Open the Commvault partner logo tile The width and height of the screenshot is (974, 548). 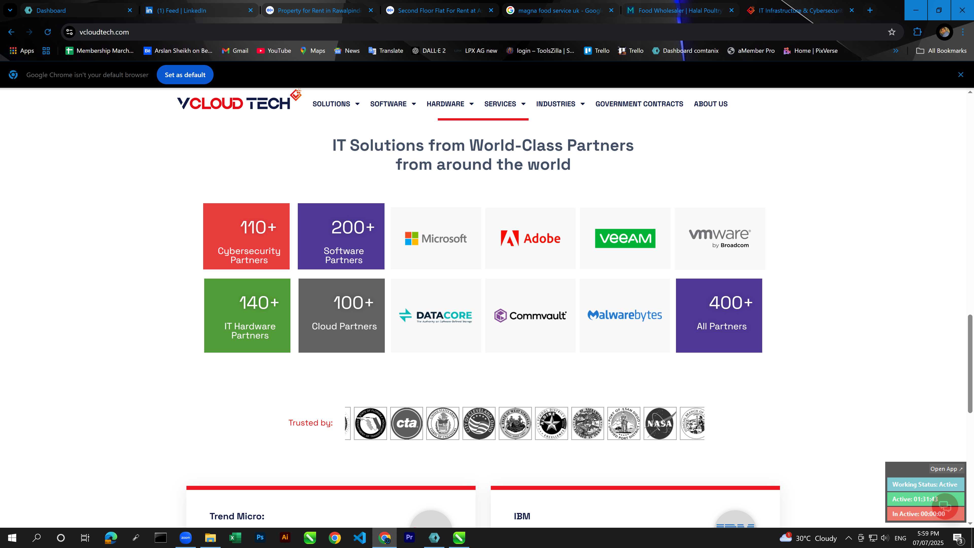[530, 315]
